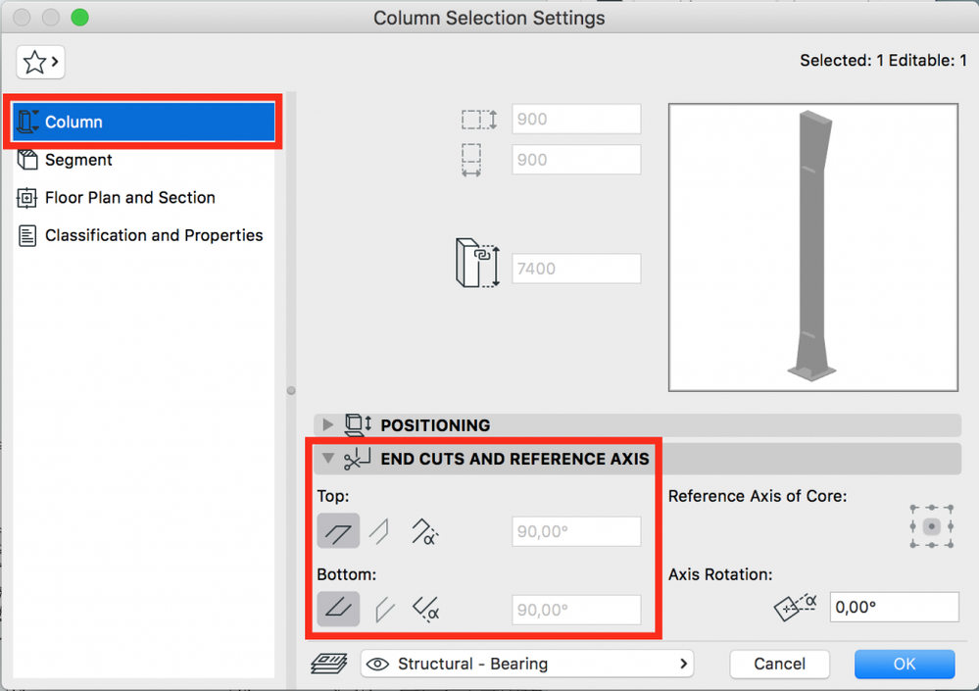
Task: Open the Favorites star button
Action: tap(40, 62)
